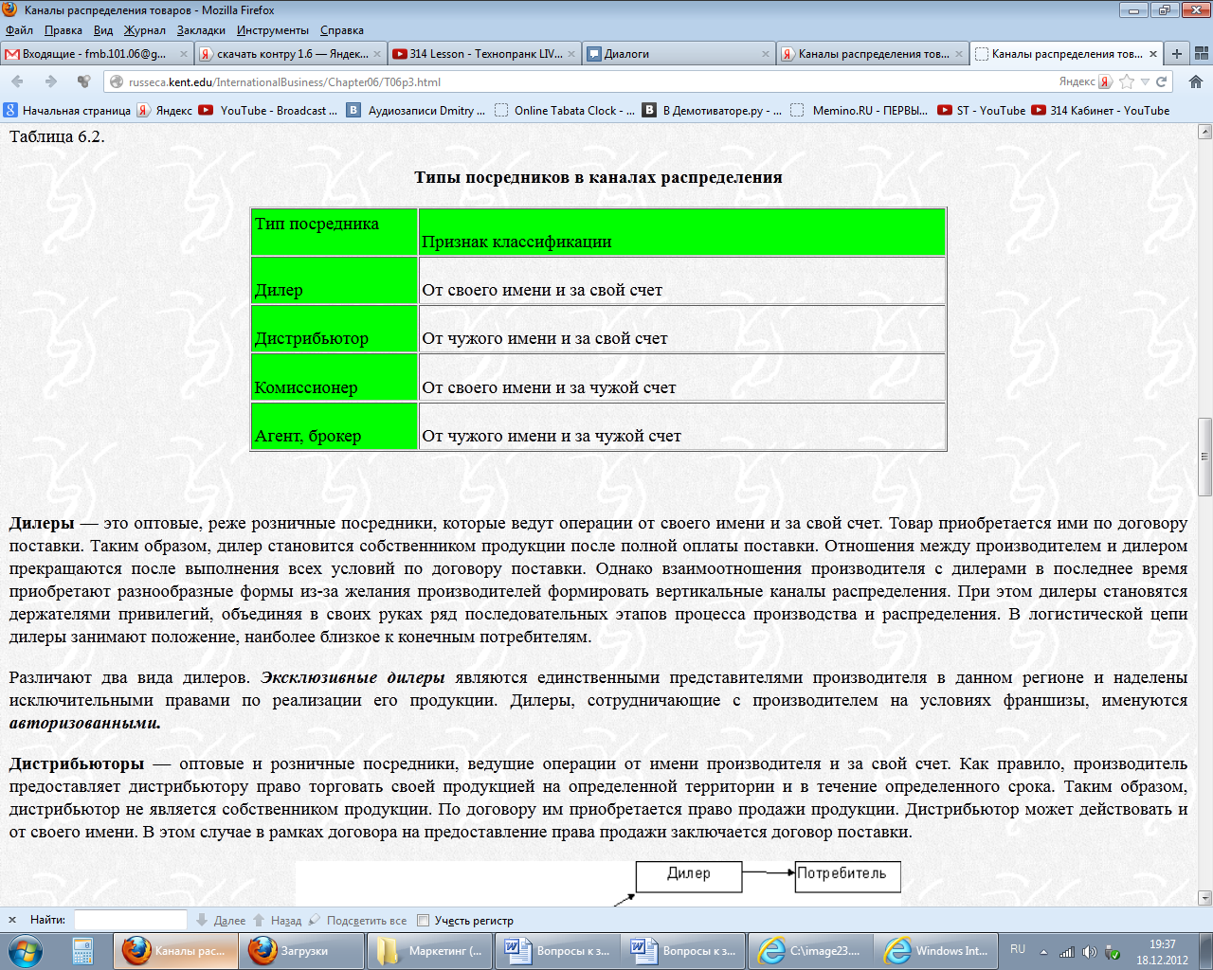Open the Файл menu
This screenshot has height=970, width=1213.
[x=19, y=30]
